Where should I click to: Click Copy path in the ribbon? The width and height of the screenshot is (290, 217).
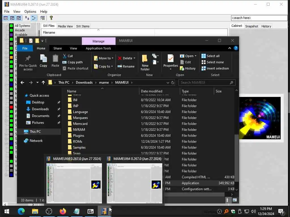[72, 62]
